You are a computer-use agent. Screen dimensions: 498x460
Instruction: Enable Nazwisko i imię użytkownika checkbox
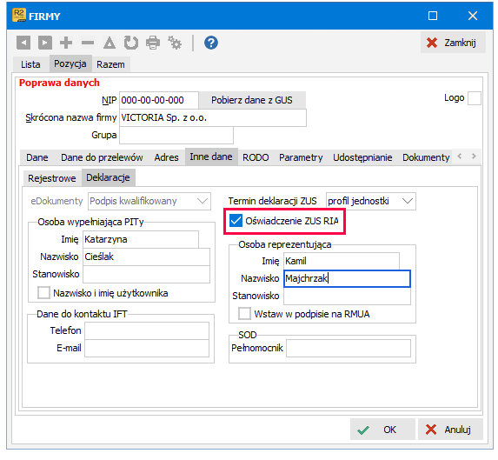coord(43,293)
